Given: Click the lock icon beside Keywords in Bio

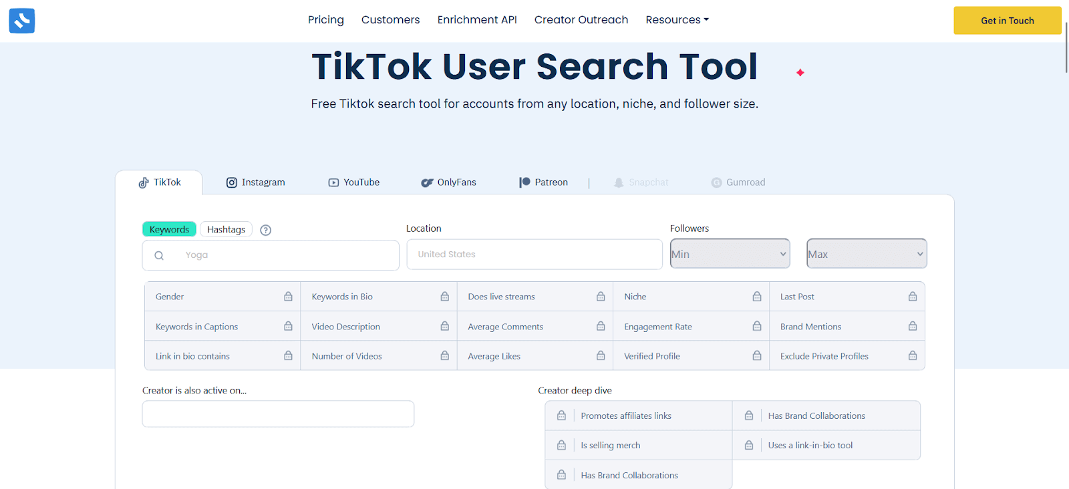Looking at the screenshot, I should point(444,297).
